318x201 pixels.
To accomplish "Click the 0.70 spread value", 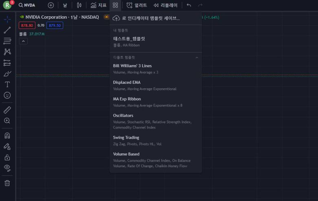I will point(41,25).
